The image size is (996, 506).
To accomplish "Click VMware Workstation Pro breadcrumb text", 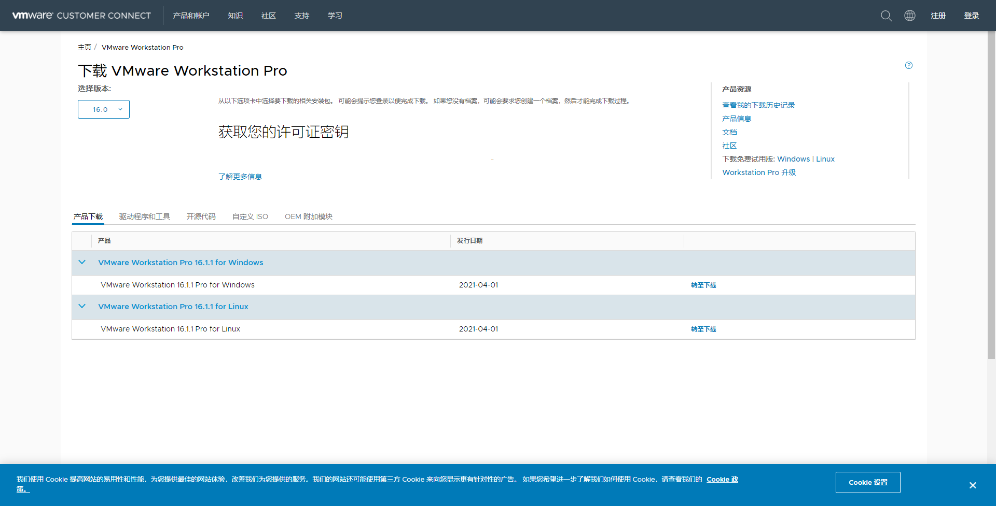I will click(143, 47).
